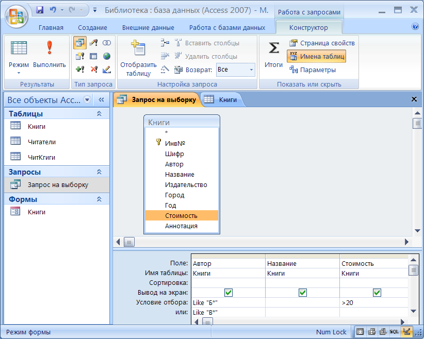424x339 pixels.
Task: Undo the last action in quick access toolbar
Action: coord(53,10)
